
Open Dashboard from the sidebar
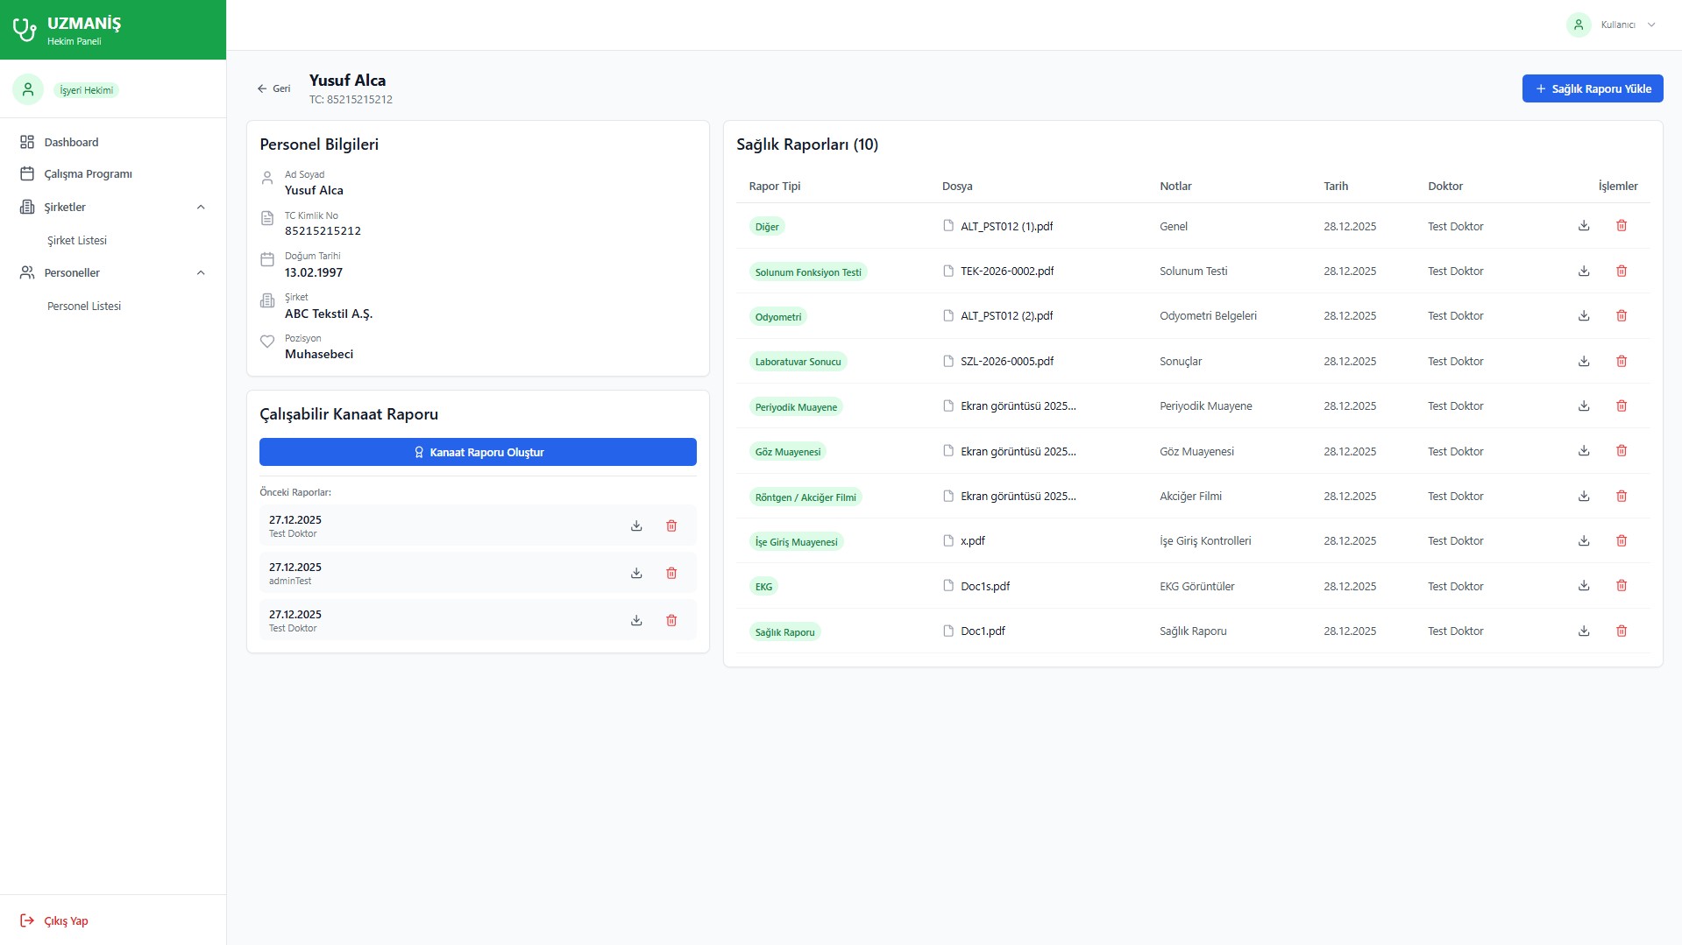71,142
